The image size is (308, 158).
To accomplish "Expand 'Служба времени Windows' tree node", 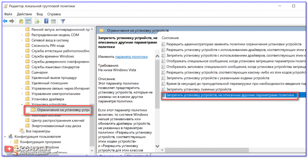I will point(22,56).
